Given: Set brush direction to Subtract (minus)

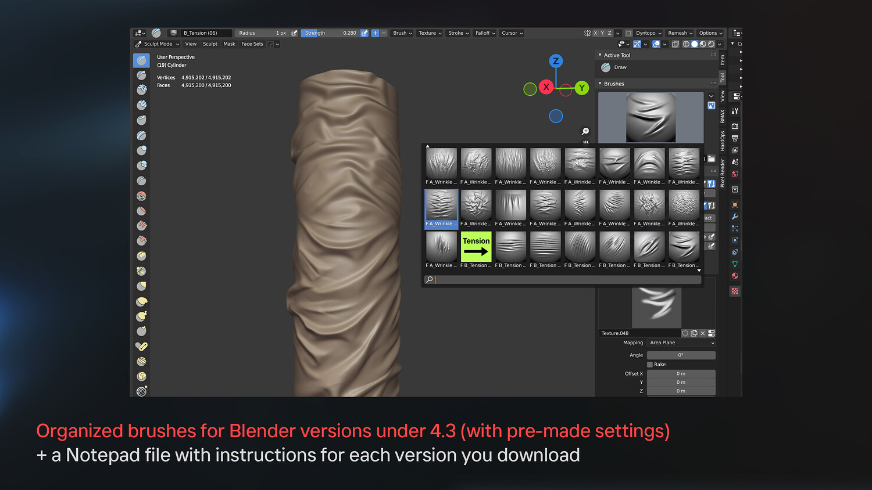Looking at the screenshot, I should 383,33.
